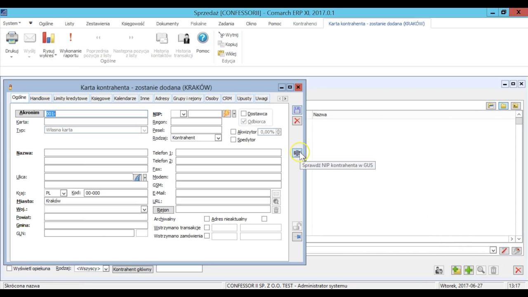Click the filter wrench icon
Screen dimensions: 528x297
point(516,250)
